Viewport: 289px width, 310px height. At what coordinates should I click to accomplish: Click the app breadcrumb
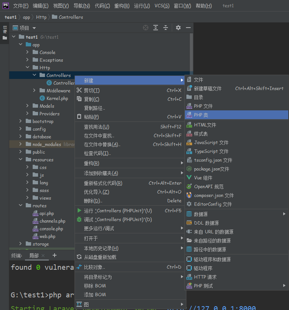point(27,17)
